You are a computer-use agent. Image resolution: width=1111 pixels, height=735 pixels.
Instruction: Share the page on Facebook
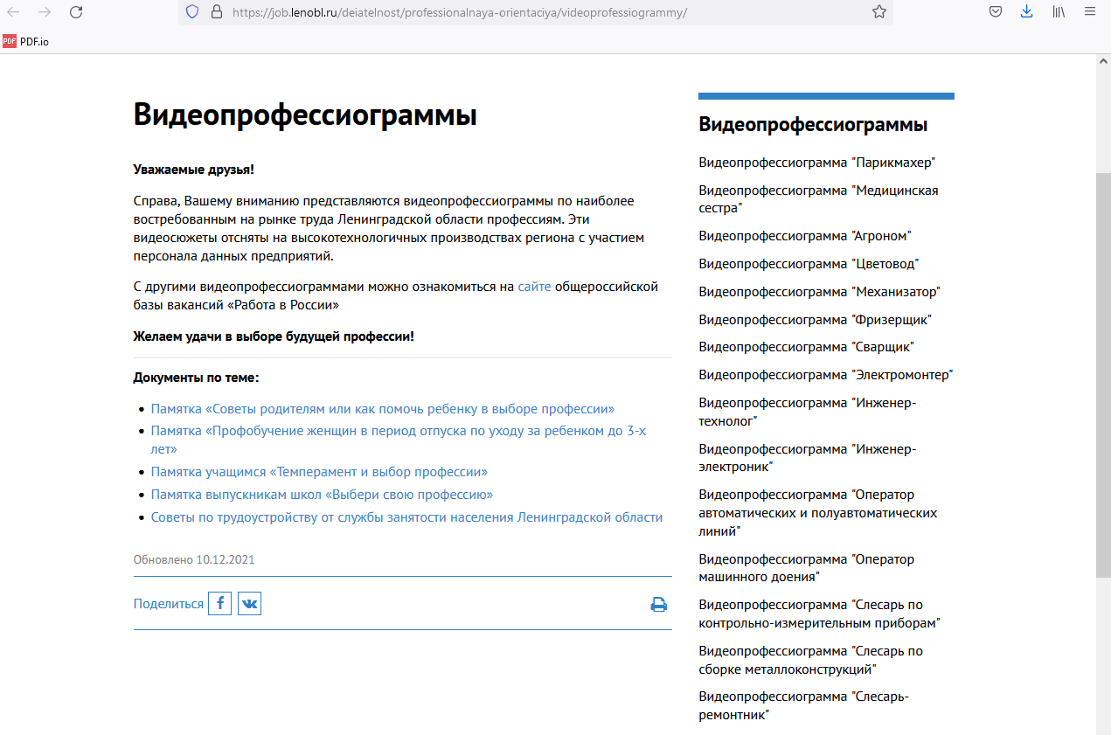[x=219, y=604]
